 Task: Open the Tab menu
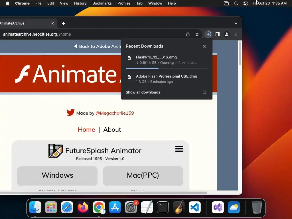tap(139, 3)
